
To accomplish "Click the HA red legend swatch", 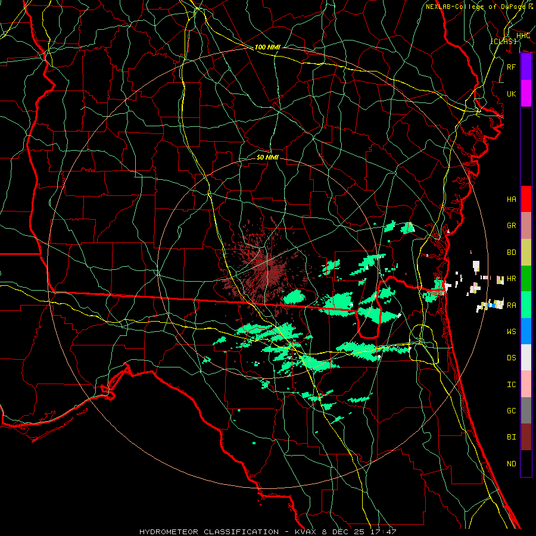I will pos(526,199).
